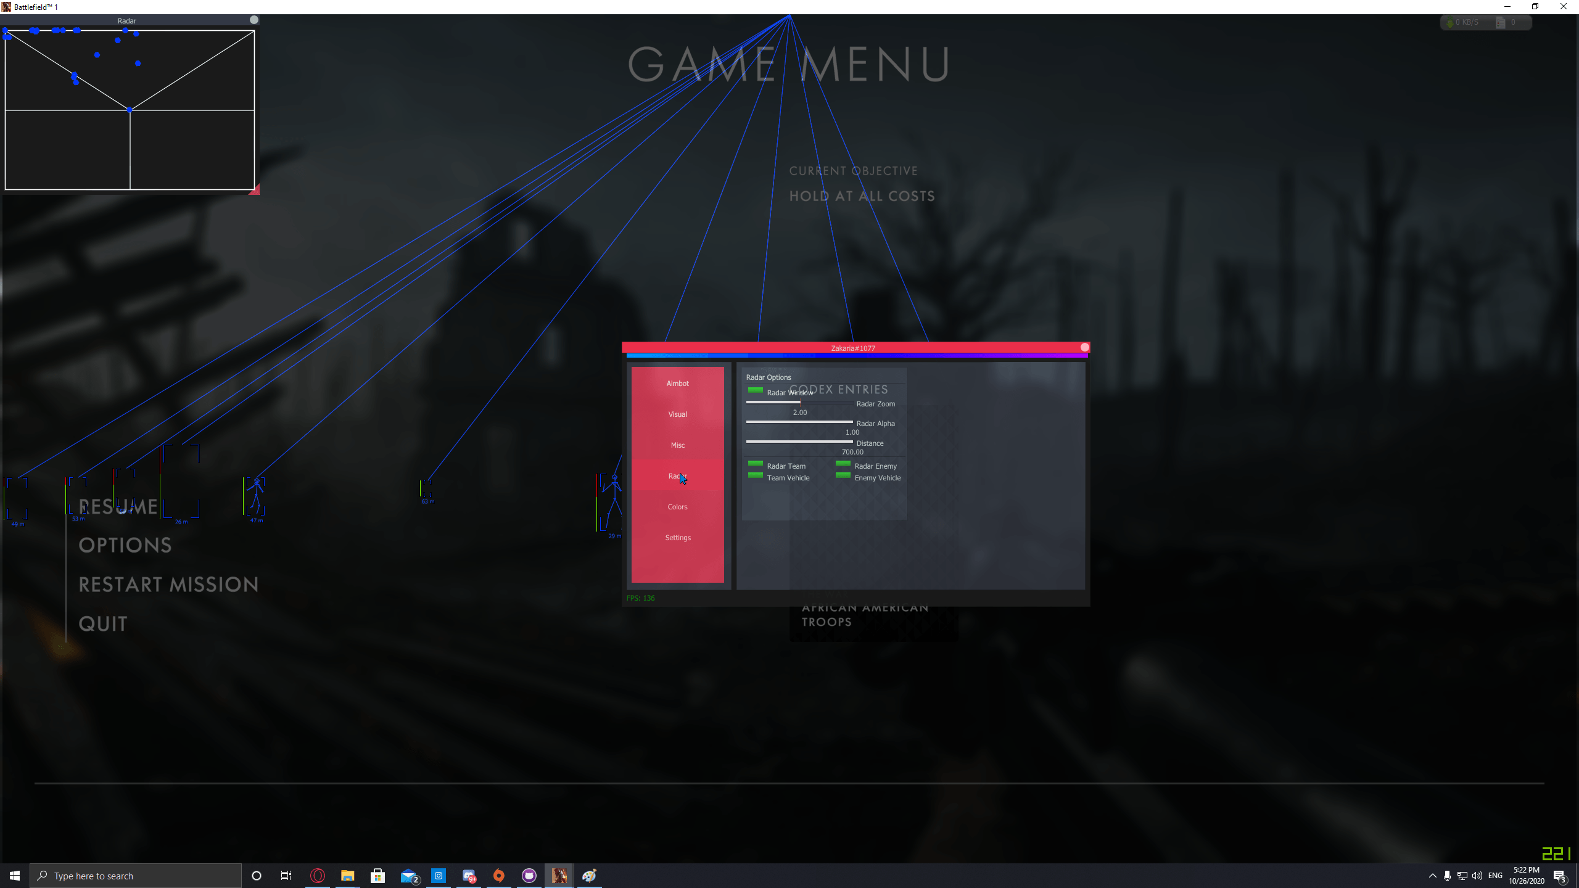Click the FPS: 136 readout
1579x888 pixels.
tap(640, 598)
